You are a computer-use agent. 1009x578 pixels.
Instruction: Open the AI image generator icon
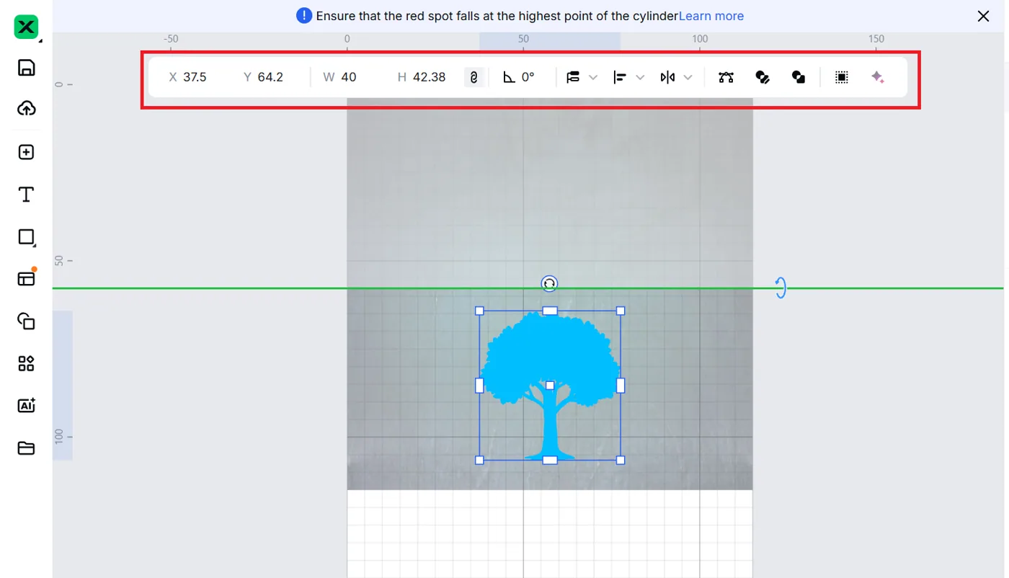(27, 406)
